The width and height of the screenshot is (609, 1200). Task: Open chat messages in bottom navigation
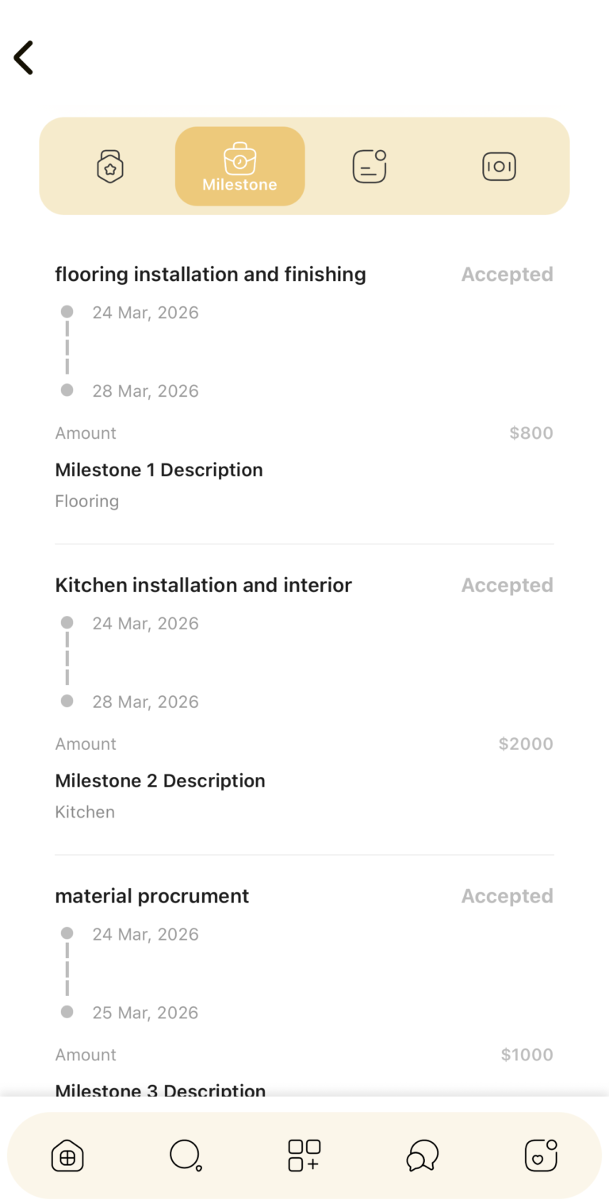tap(422, 1156)
